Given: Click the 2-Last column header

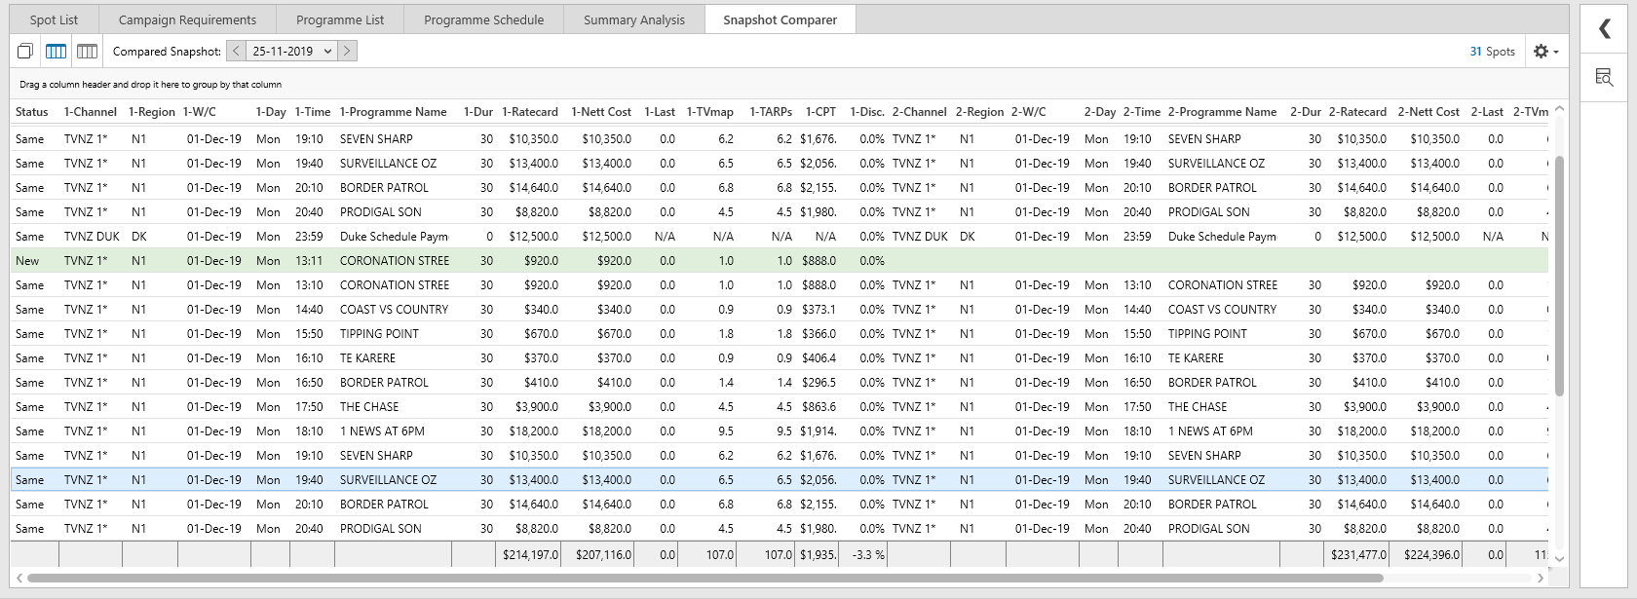Looking at the screenshot, I should (1487, 112).
